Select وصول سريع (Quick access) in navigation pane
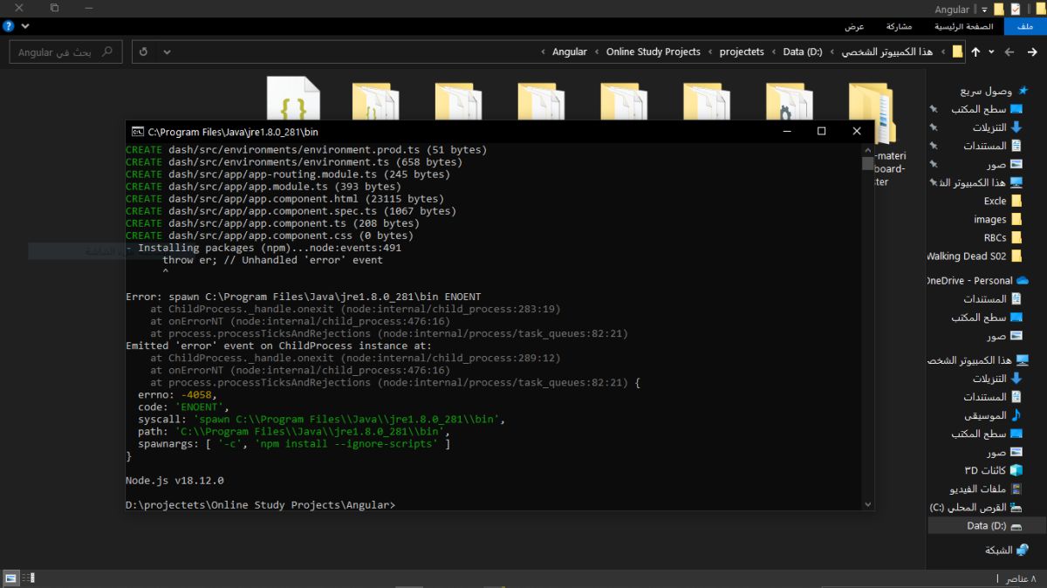Image resolution: width=1047 pixels, height=588 pixels. pos(994,91)
